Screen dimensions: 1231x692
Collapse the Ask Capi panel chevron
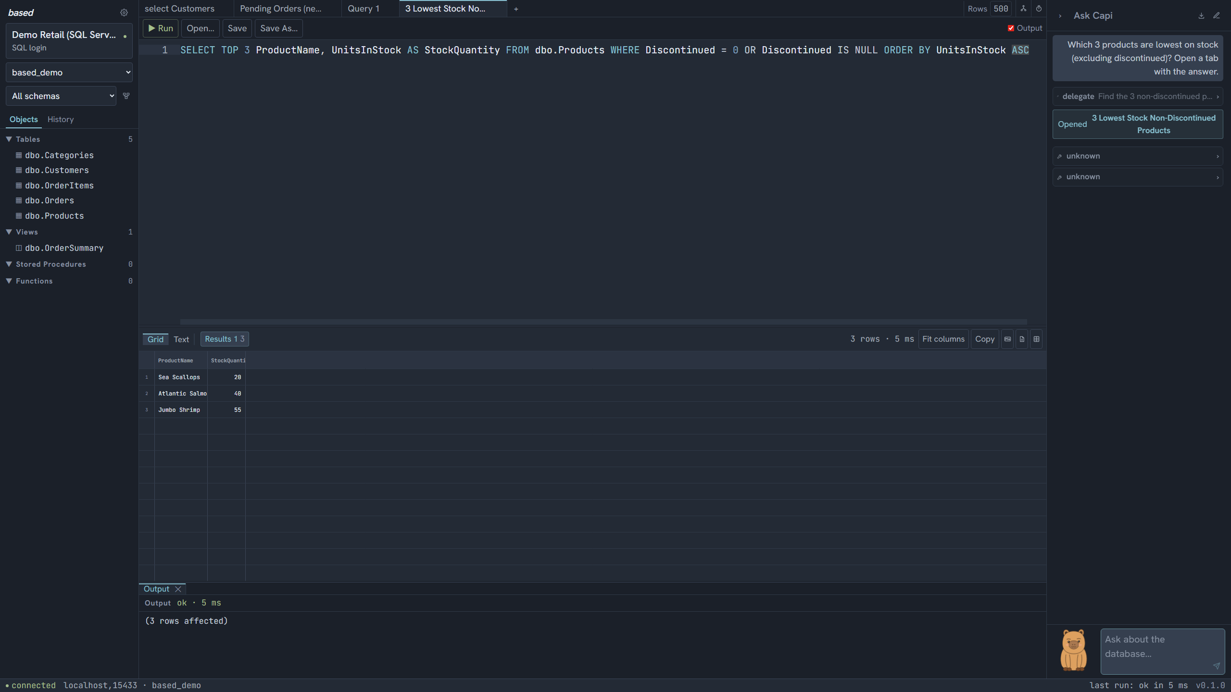coord(1060,16)
